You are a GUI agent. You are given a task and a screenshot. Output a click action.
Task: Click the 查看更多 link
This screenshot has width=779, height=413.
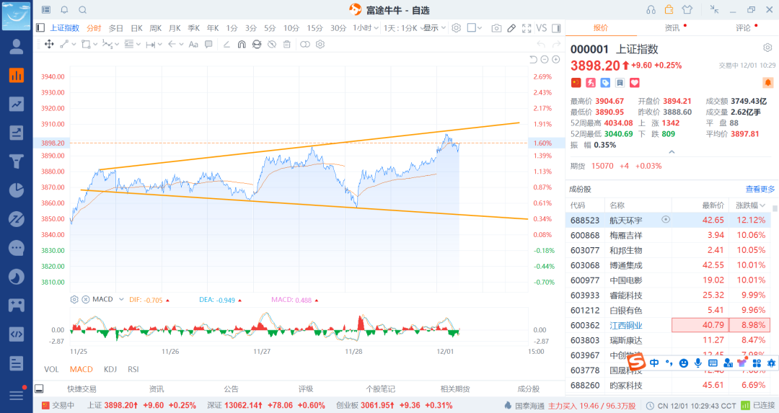click(760, 189)
